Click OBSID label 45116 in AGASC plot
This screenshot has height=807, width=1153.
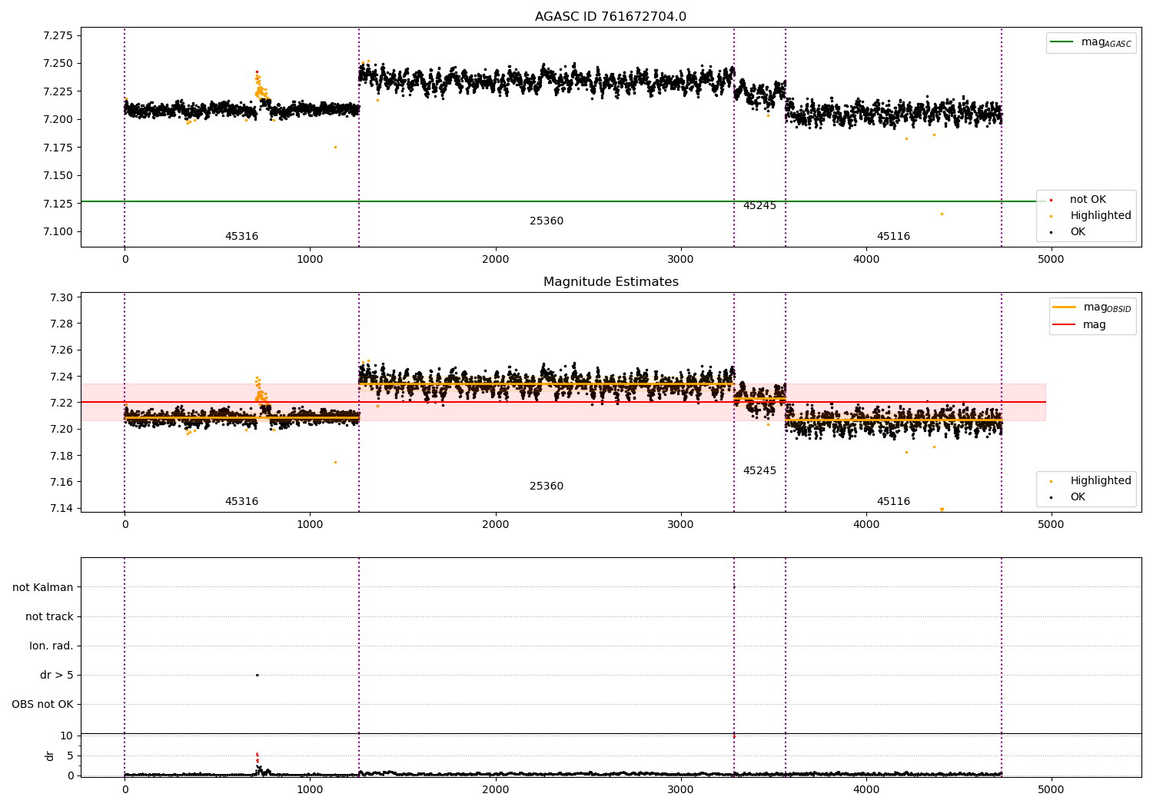click(893, 237)
